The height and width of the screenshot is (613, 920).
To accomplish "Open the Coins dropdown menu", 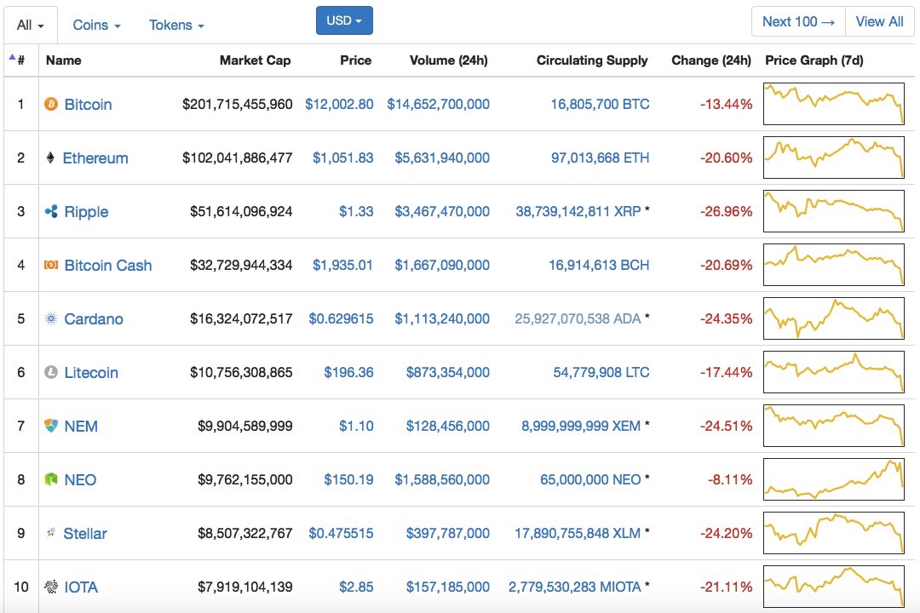I will [x=97, y=26].
